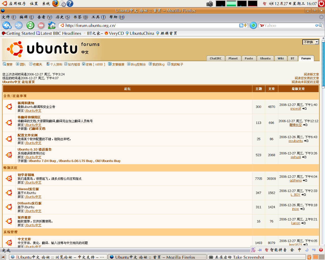Click the volume speaker icon in panel
Image resolution: width=325 pixels, height=260 pixels.
(271, 4)
